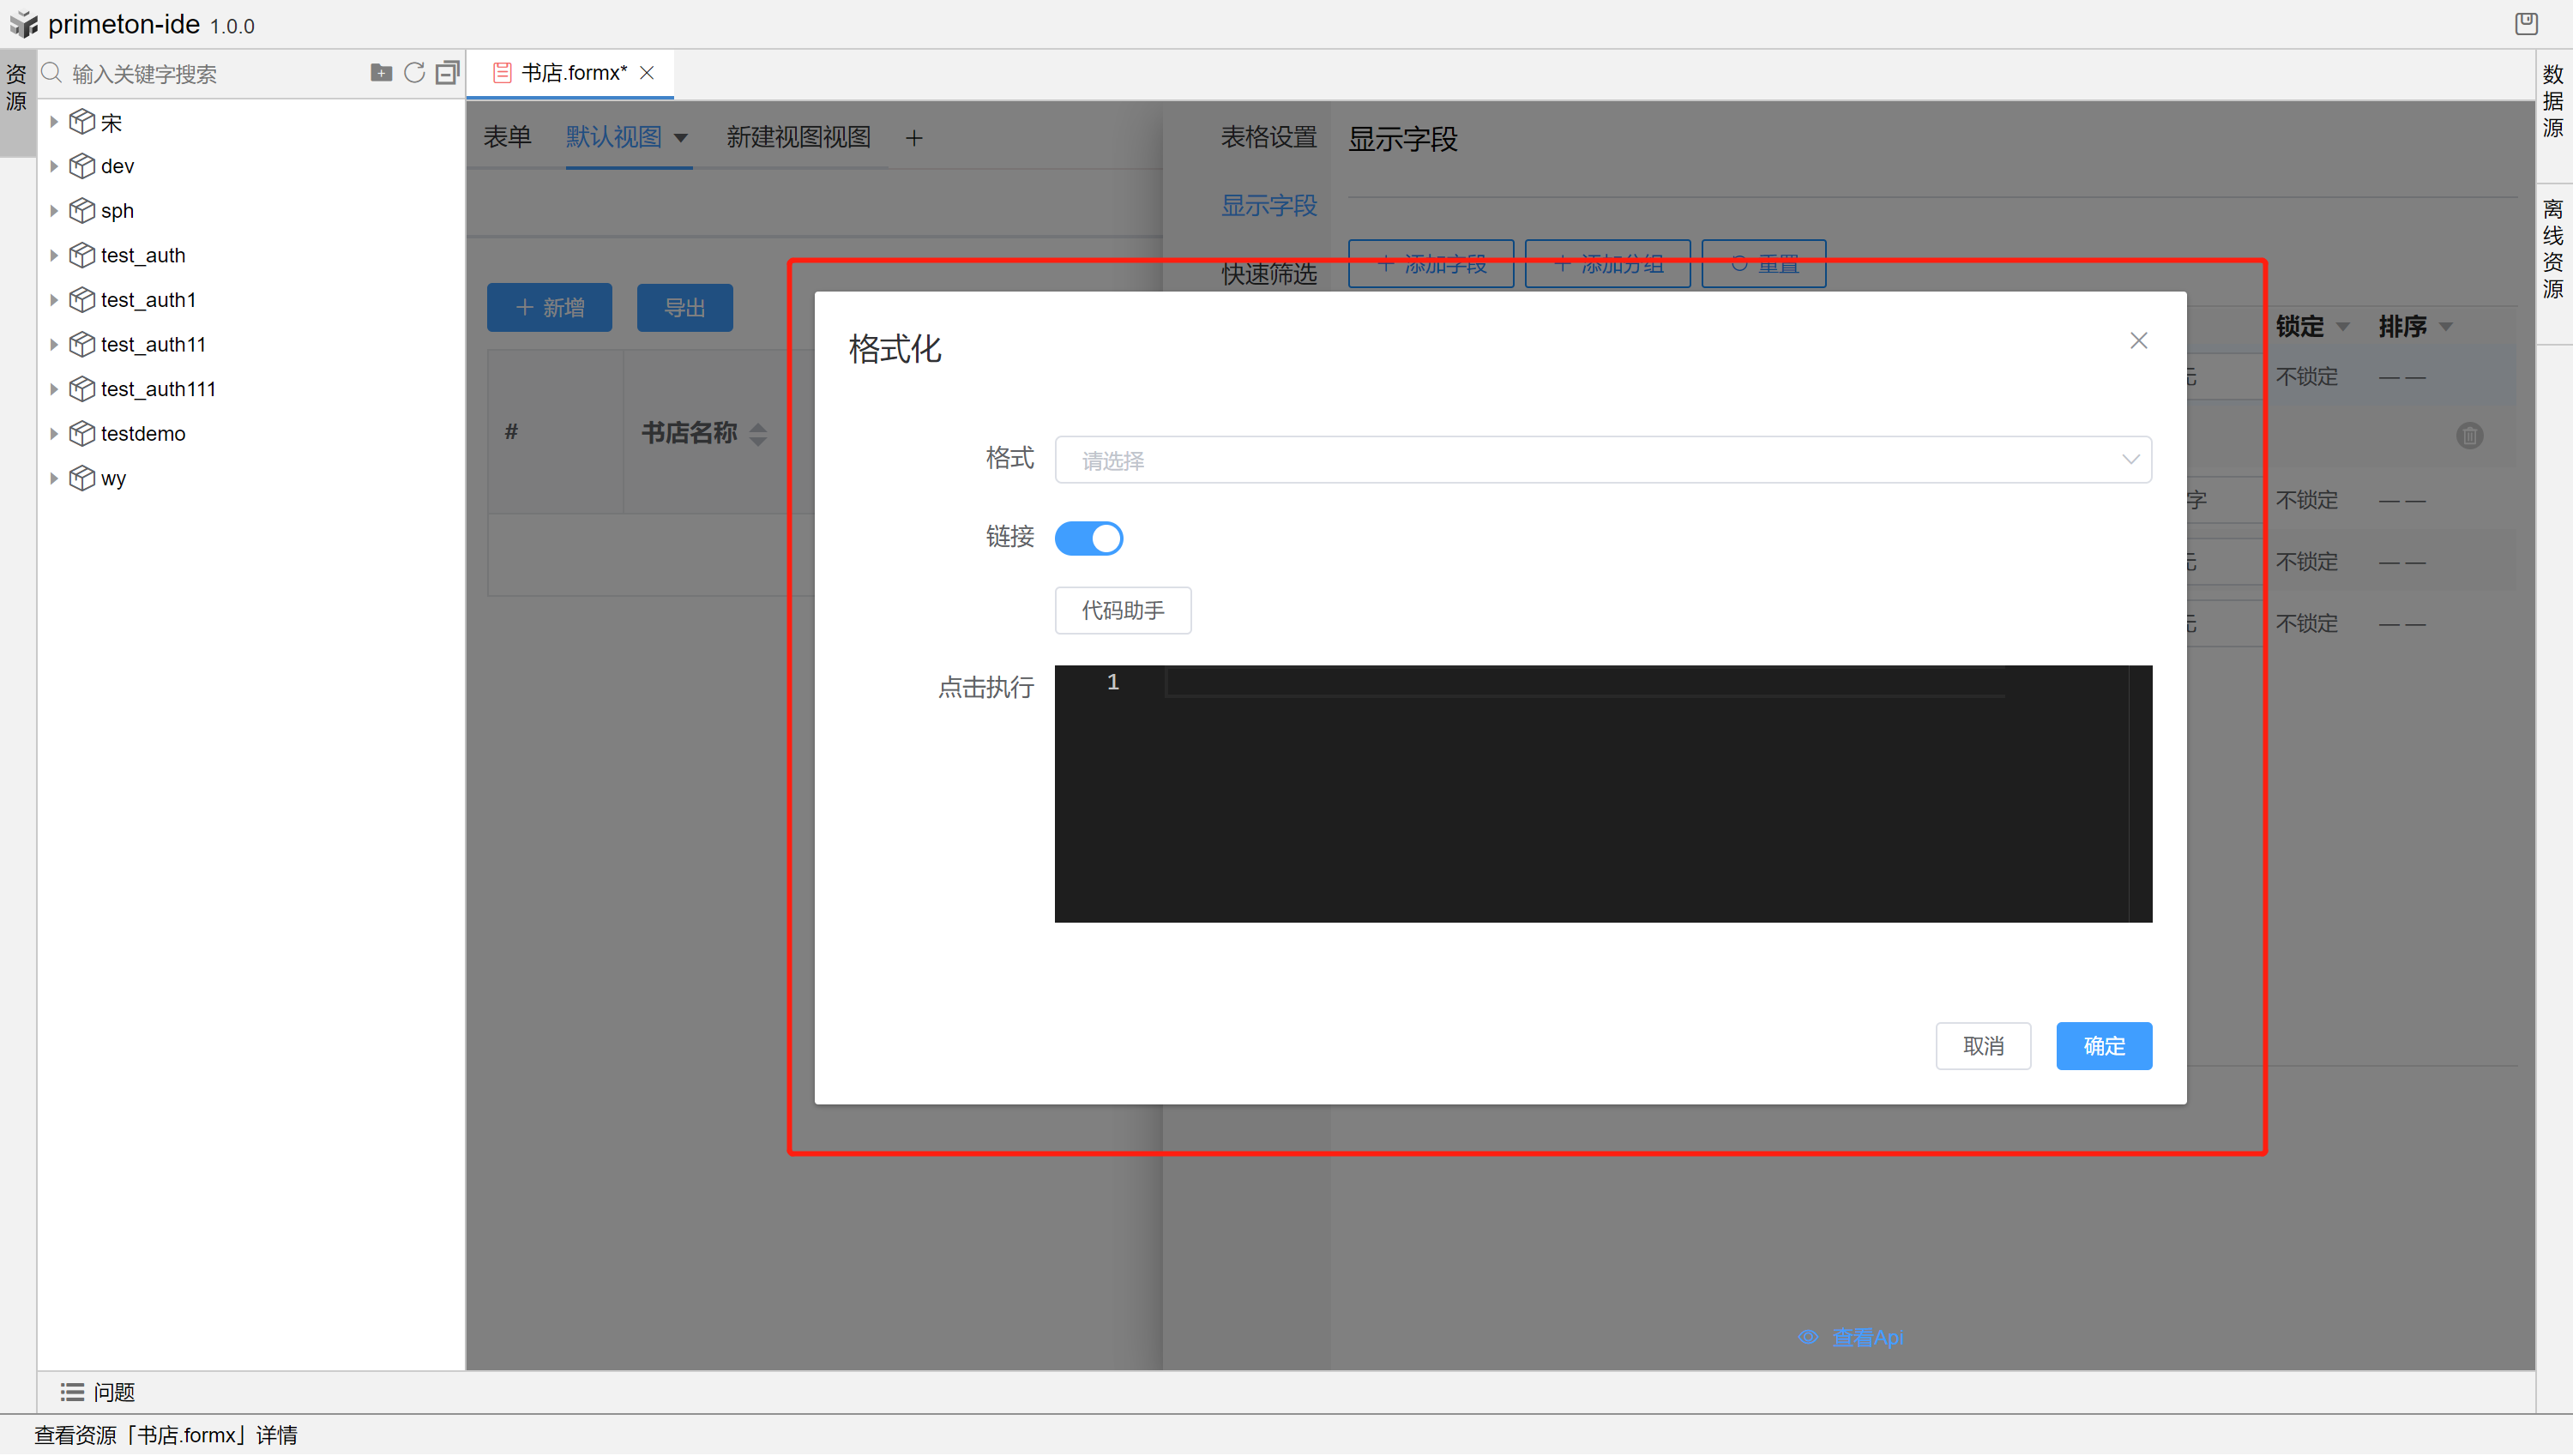Screen dimensions: 2573x1456
Task: Click the 问题 list icon at bottom
Action: (72, 1392)
